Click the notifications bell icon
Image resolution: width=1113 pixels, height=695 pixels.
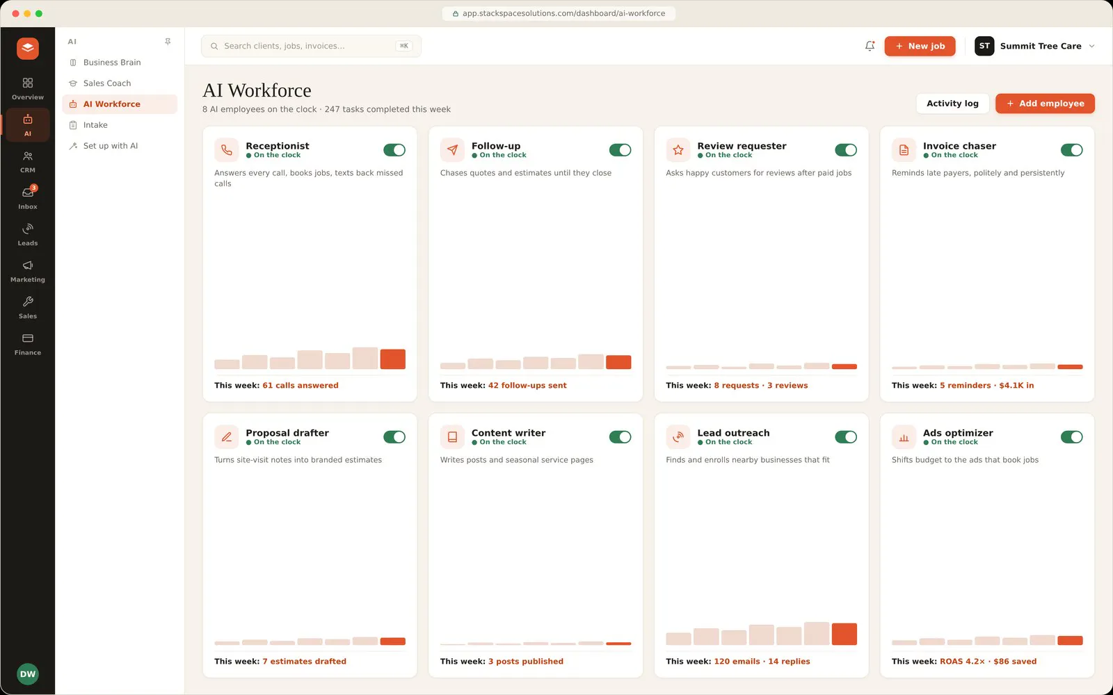[870, 46]
